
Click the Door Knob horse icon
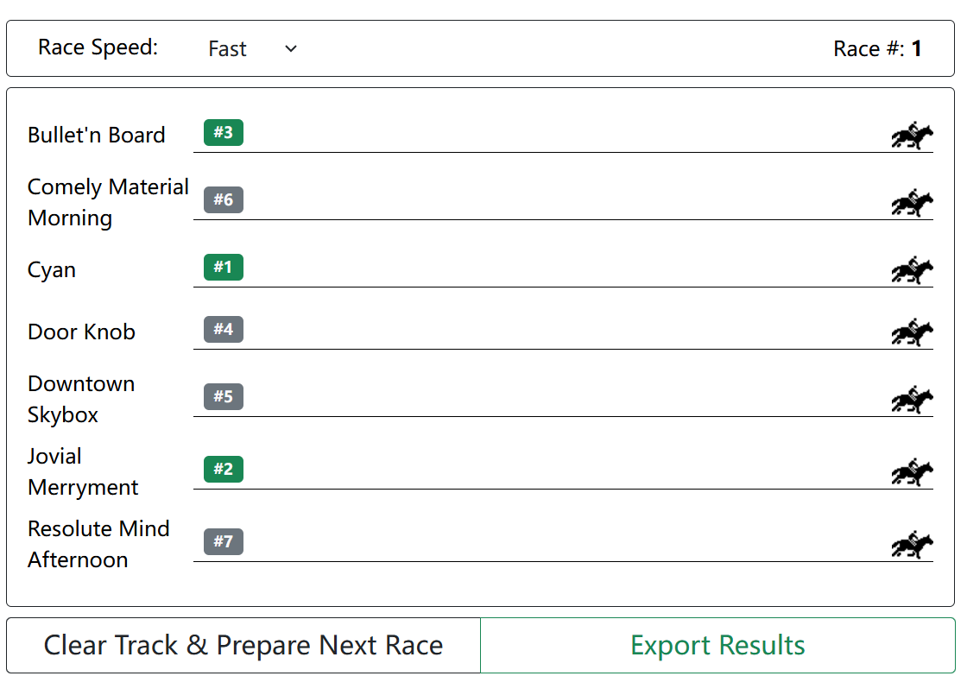pyautogui.click(x=913, y=332)
